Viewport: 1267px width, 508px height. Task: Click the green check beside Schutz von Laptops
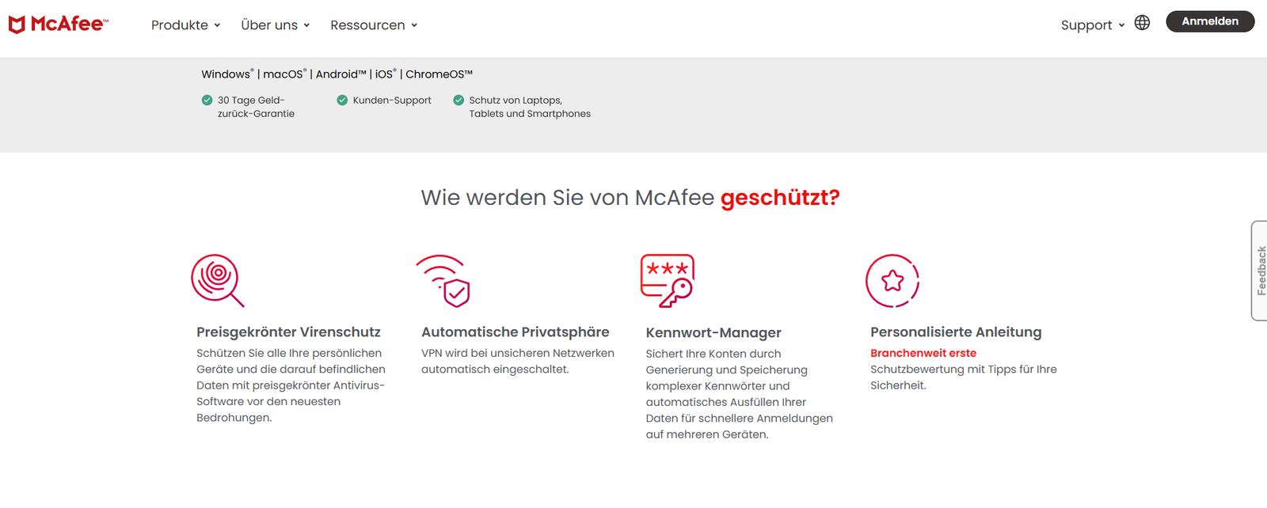[x=458, y=100]
